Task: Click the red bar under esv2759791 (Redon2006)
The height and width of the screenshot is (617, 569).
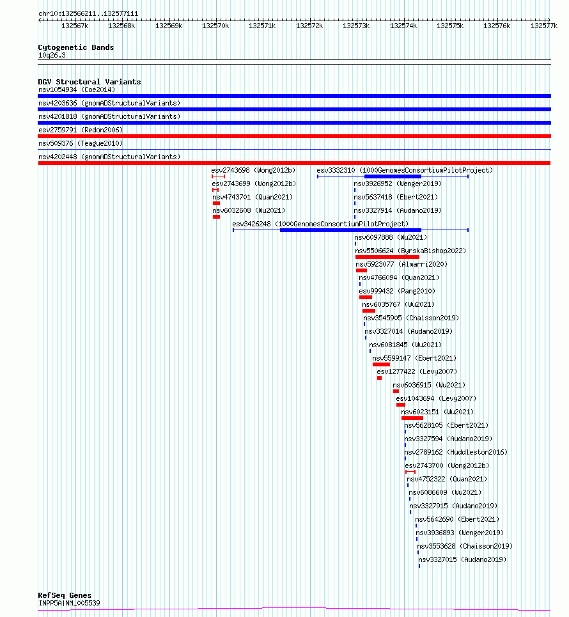Action: 294,136
